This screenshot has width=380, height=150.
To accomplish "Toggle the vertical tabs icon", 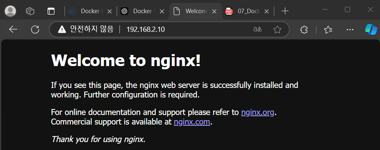I will click(51, 11).
